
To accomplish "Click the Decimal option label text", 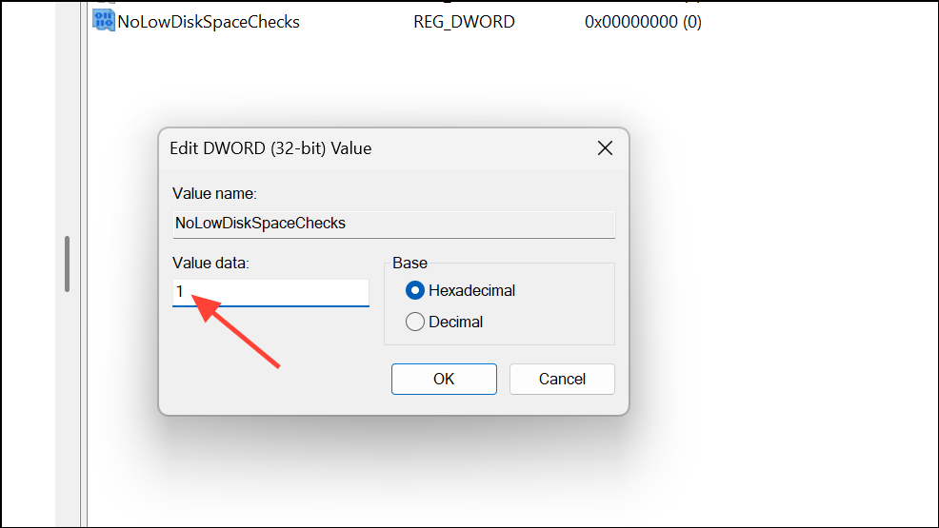I will pyautogui.click(x=455, y=322).
